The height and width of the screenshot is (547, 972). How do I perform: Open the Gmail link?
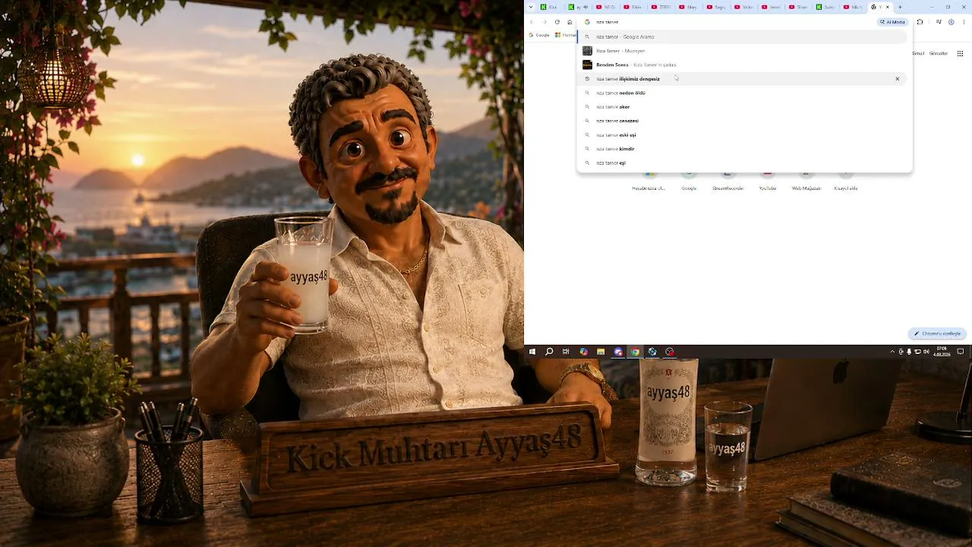[x=919, y=53]
